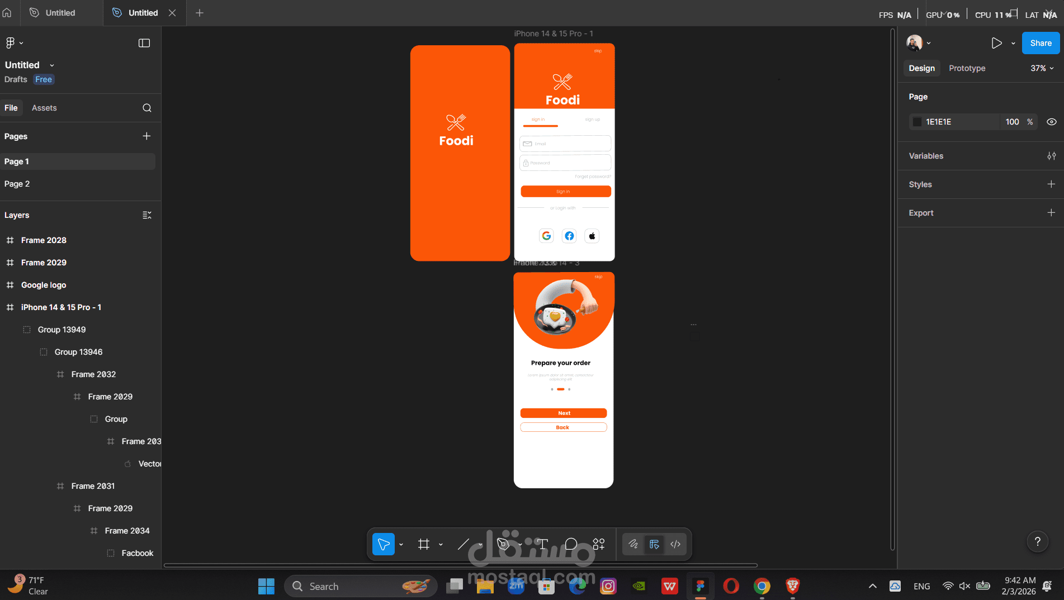Select layer Frame 2032
1064x600 pixels.
pyautogui.click(x=93, y=374)
